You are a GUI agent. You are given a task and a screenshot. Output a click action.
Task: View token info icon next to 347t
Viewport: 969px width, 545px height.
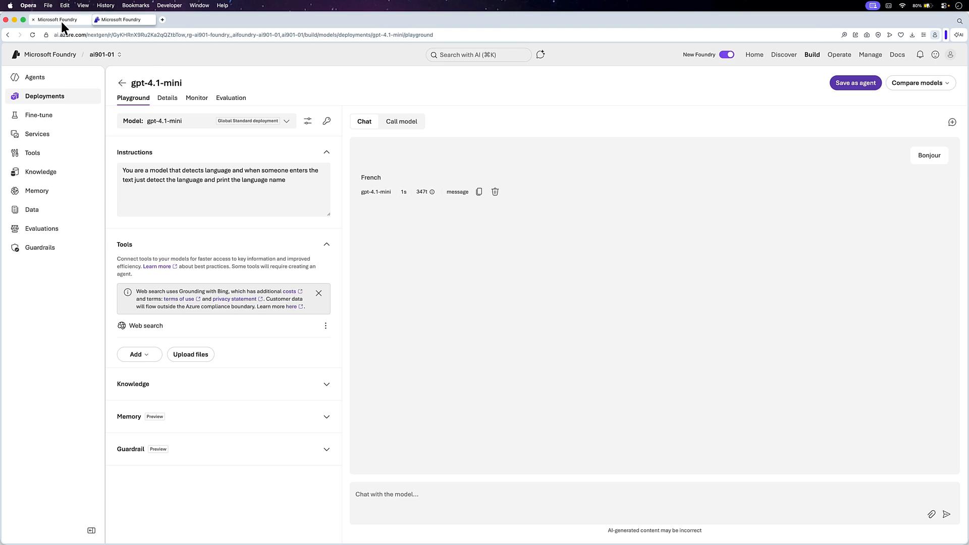pyautogui.click(x=432, y=192)
